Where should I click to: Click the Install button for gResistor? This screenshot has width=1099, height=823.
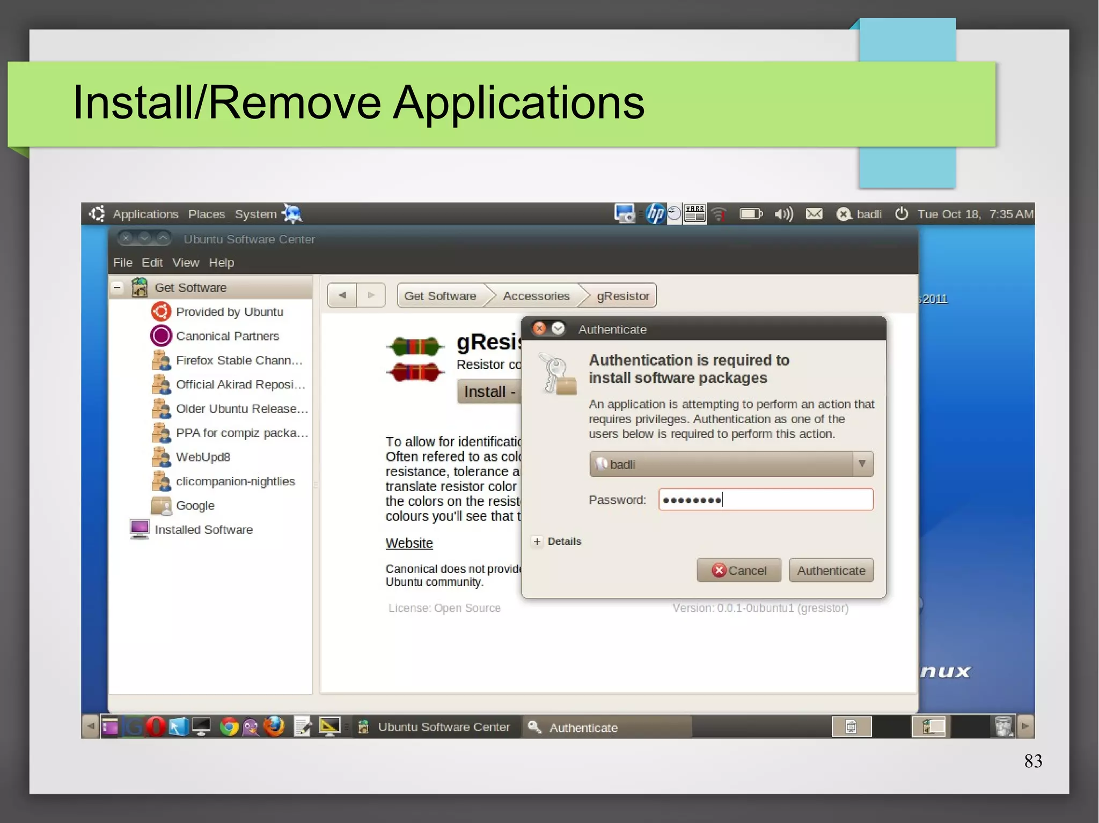(489, 392)
